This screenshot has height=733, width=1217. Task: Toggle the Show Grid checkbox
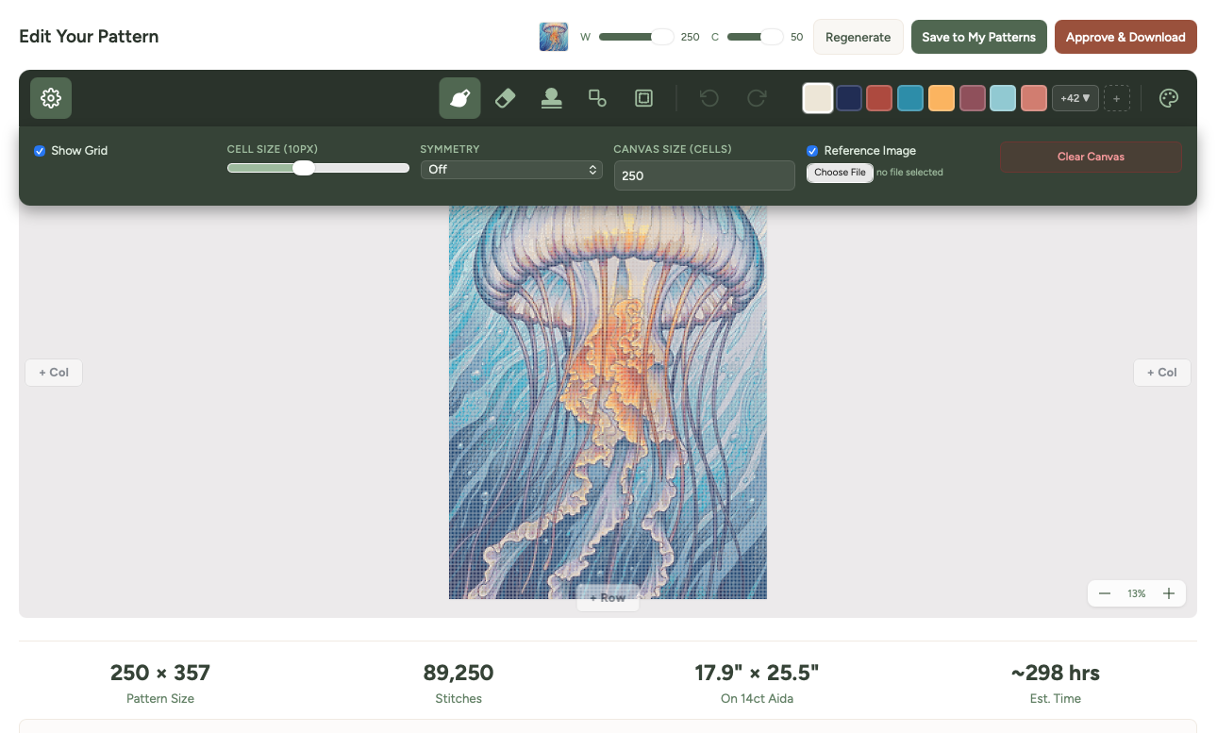(x=40, y=151)
